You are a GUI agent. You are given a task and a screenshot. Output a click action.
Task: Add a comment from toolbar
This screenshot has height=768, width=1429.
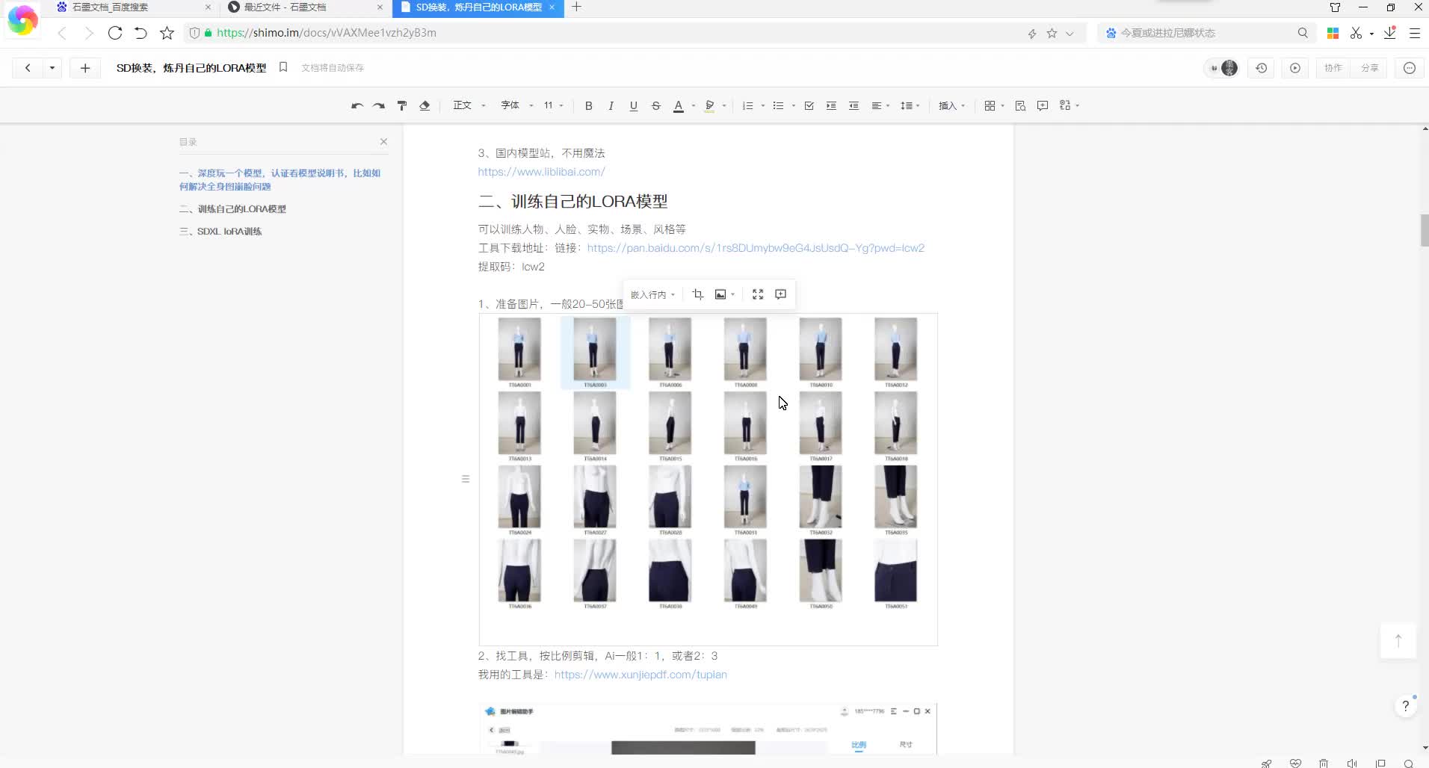pos(1043,105)
